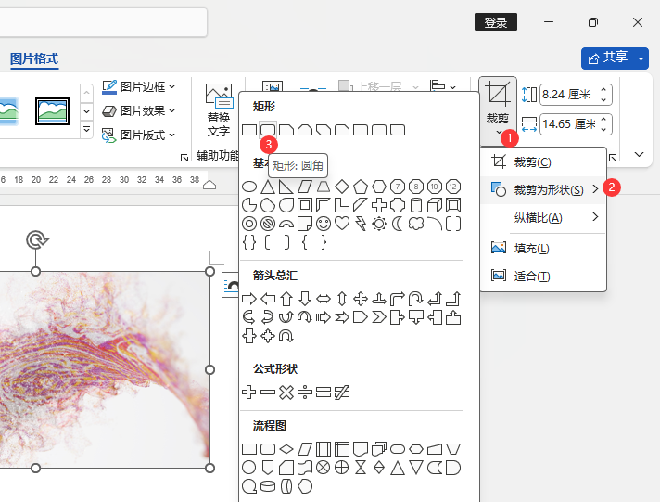Choose 裁剪(C) from the crop menu
Viewport: 660px width, 502px height.
click(x=543, y=161)
